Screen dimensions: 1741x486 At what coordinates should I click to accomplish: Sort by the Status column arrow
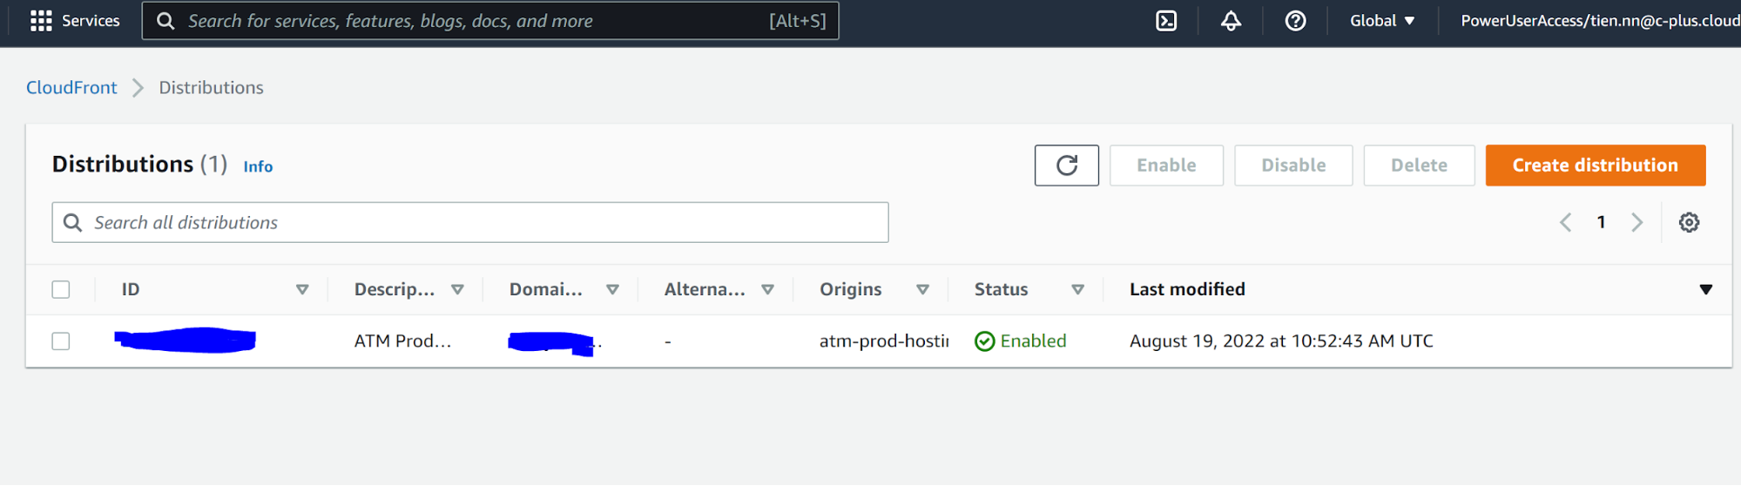[1077, 289]
